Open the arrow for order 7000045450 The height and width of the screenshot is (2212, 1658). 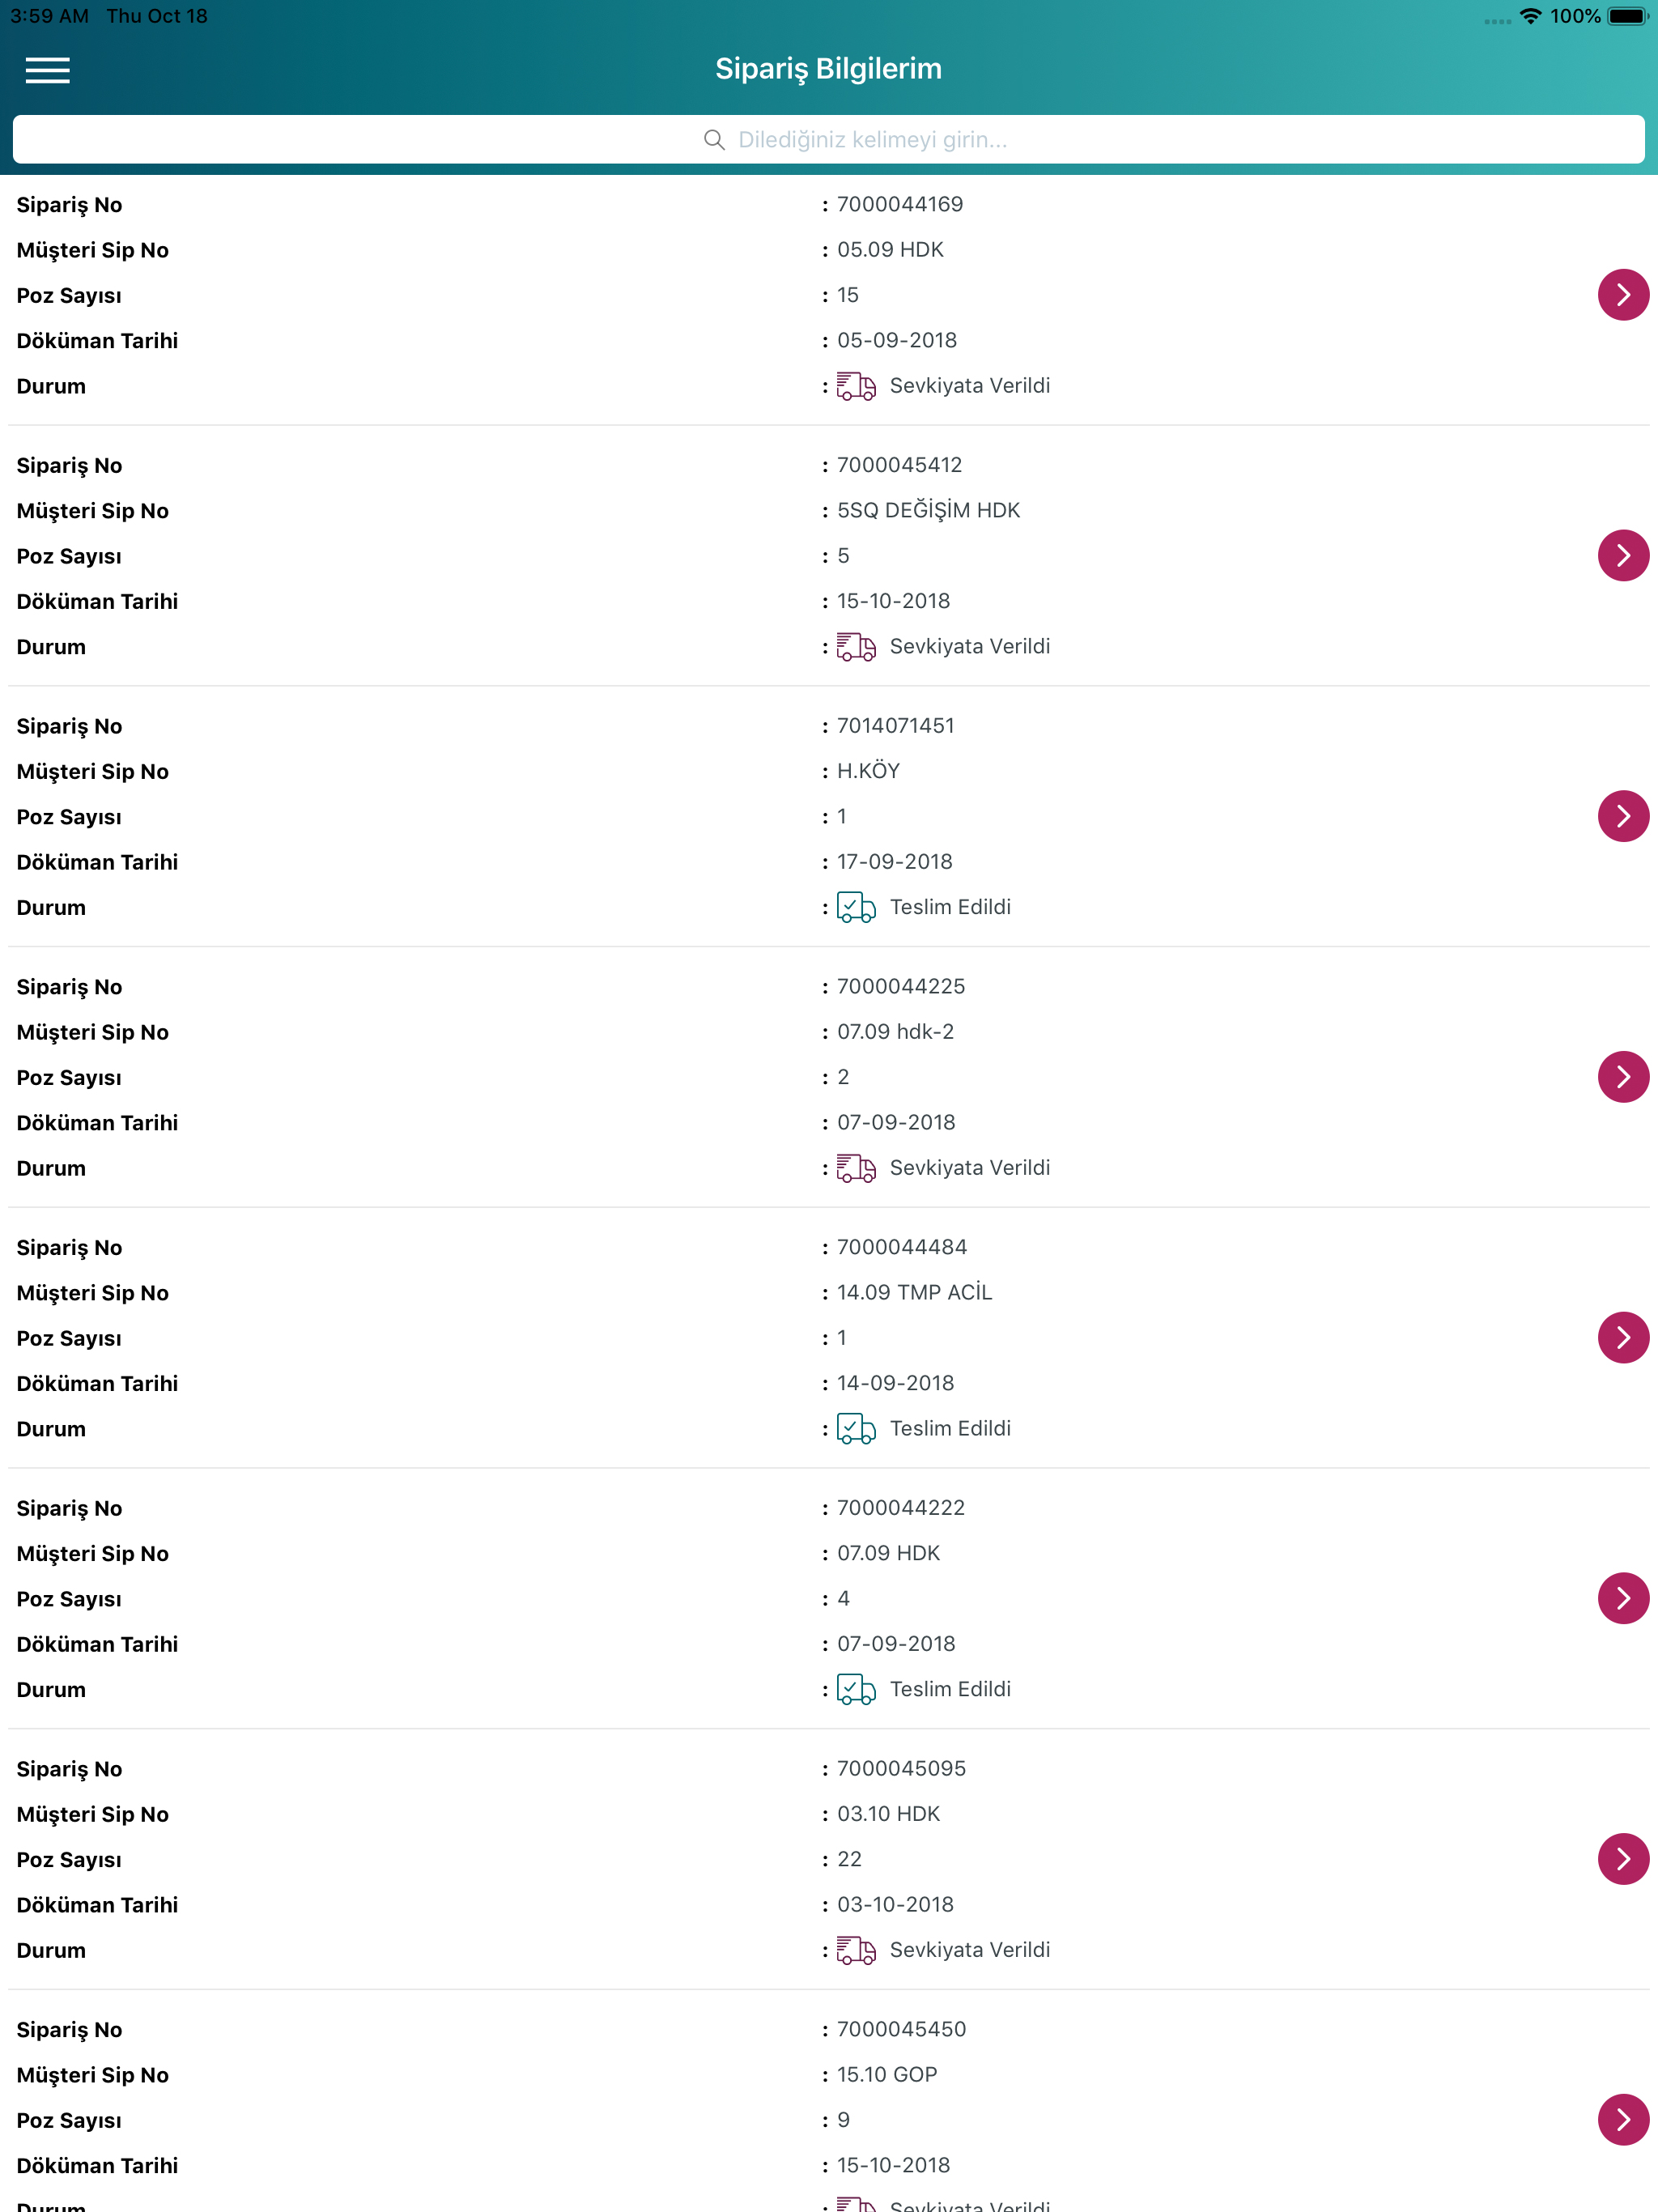pos(1623,2120)
